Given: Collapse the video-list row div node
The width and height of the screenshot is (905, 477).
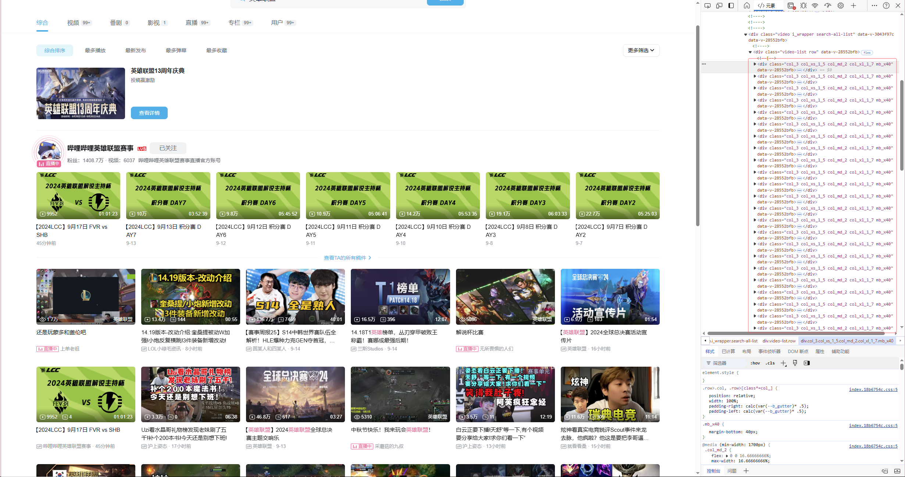Looking at the screenshot, I should 750,52.
